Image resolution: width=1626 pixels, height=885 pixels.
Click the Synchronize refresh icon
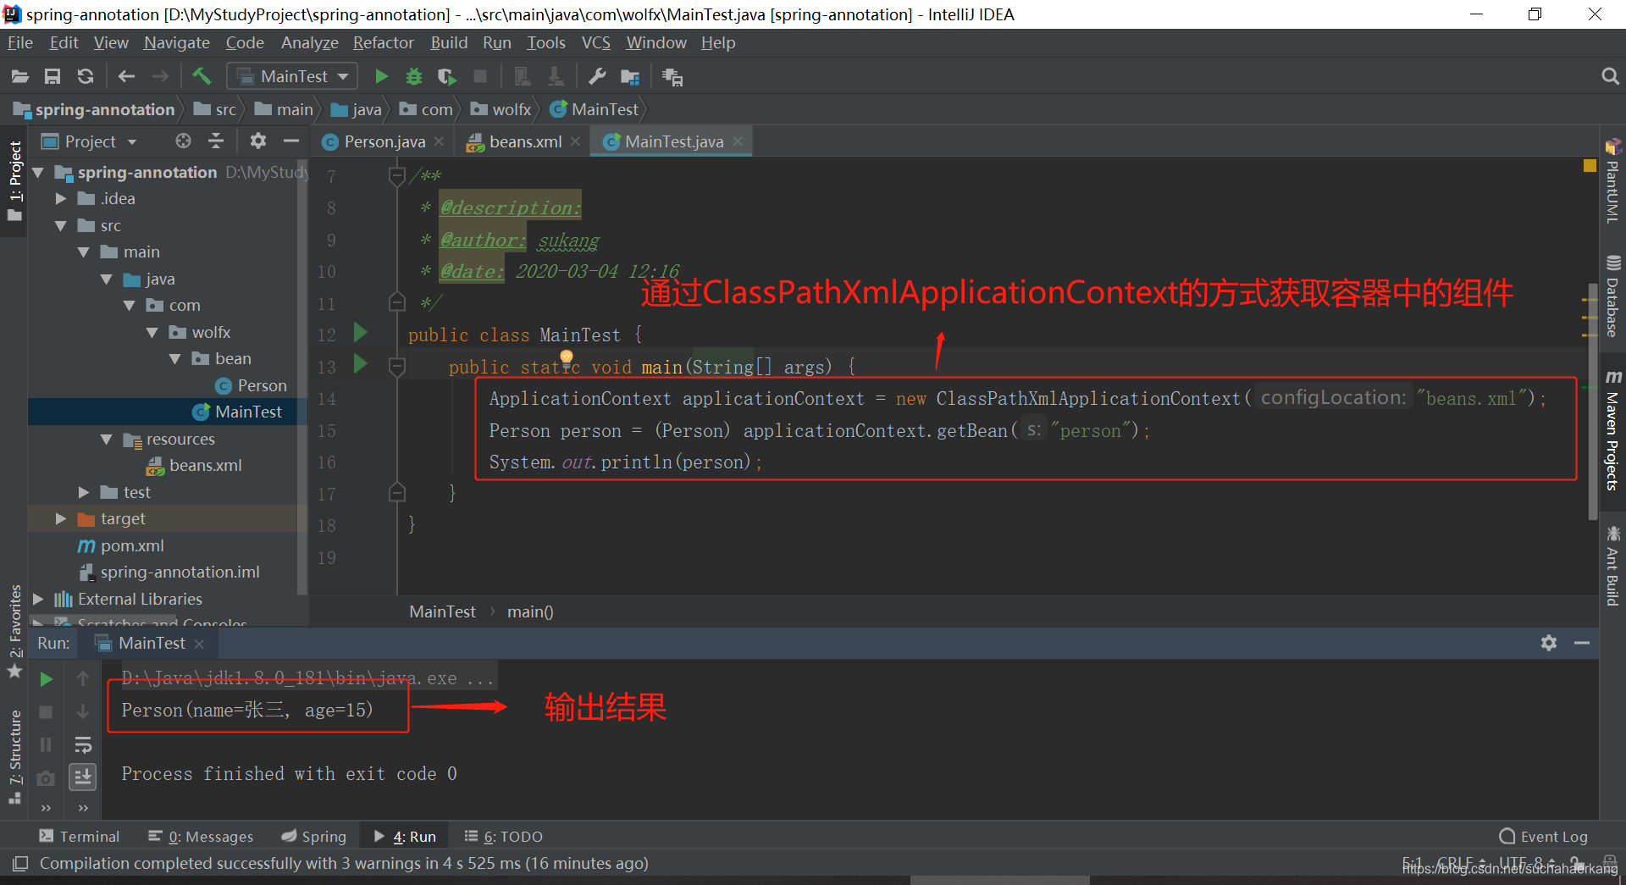pos(86,77)
